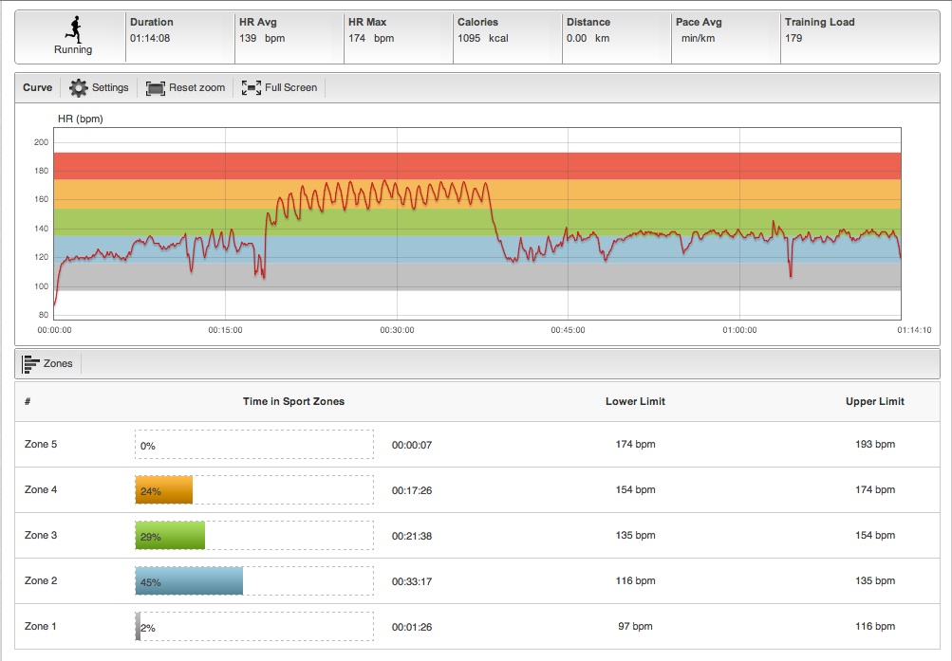This screenshot has width=952, height=661.
Task: Click the 00:30:00 time axis marker
Action: coord(397,330)
